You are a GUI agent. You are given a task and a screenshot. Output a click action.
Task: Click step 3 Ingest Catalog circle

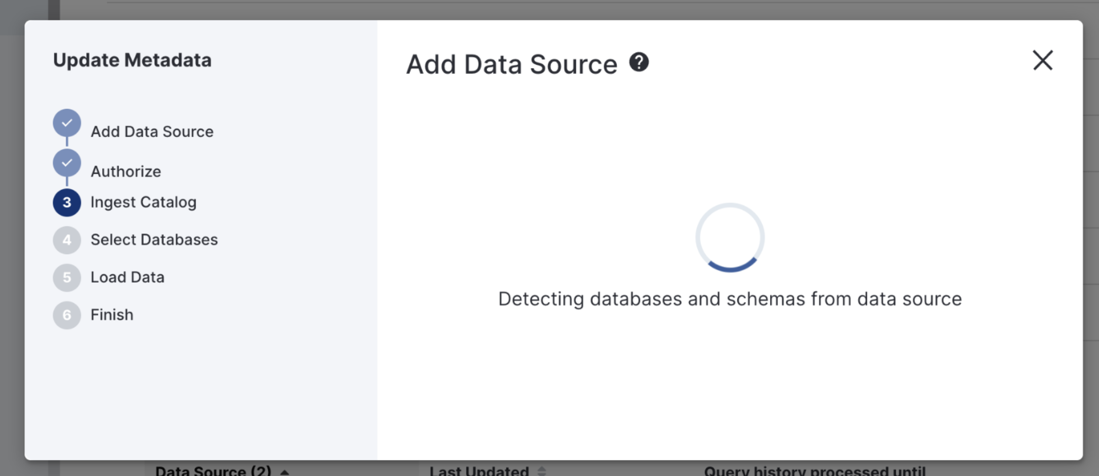[x=67, y=203]
